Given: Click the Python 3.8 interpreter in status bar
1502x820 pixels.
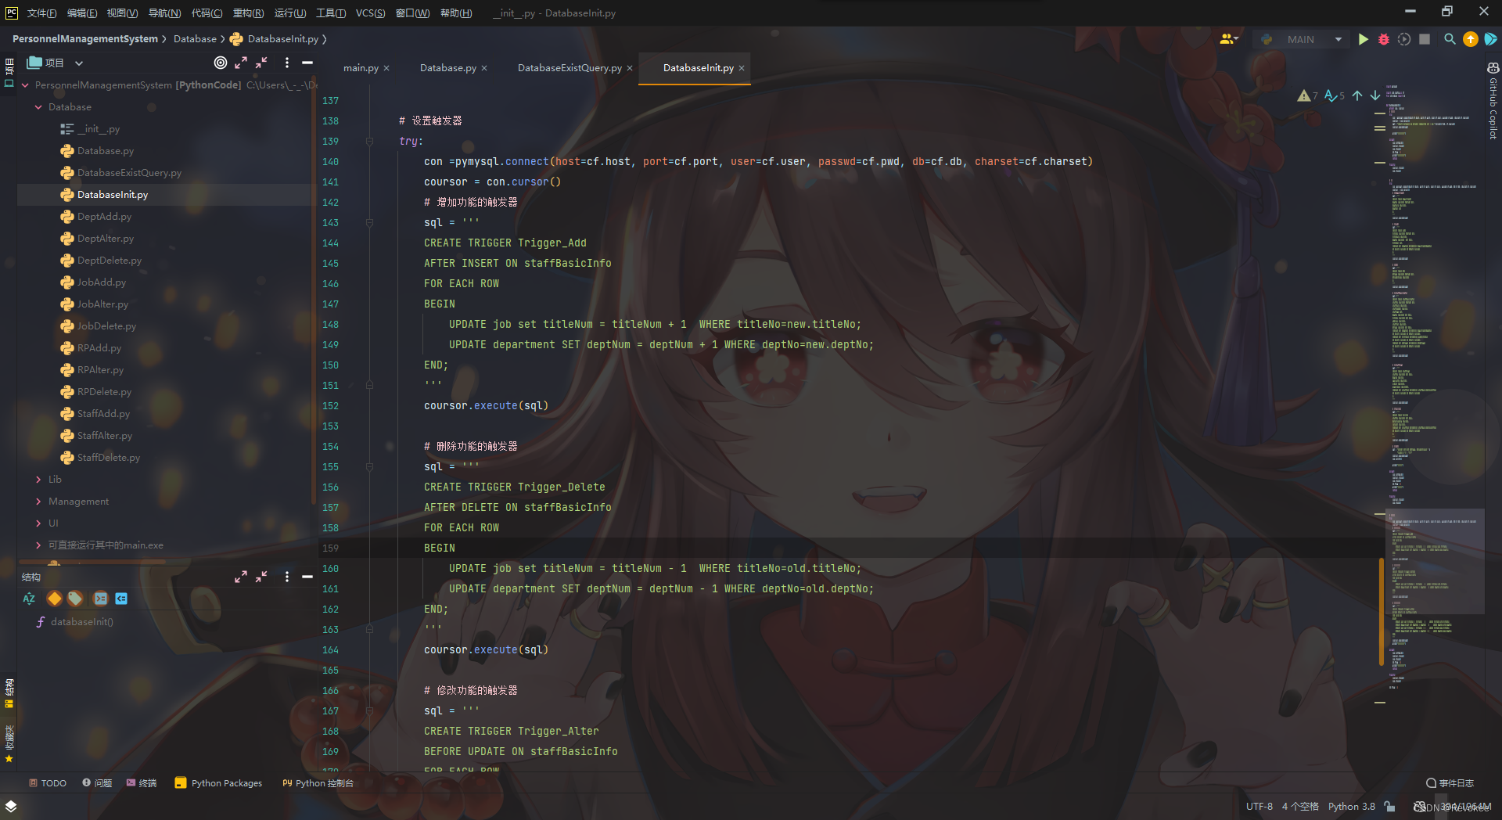Looking at the screenshot, I should coord(1351,806).
